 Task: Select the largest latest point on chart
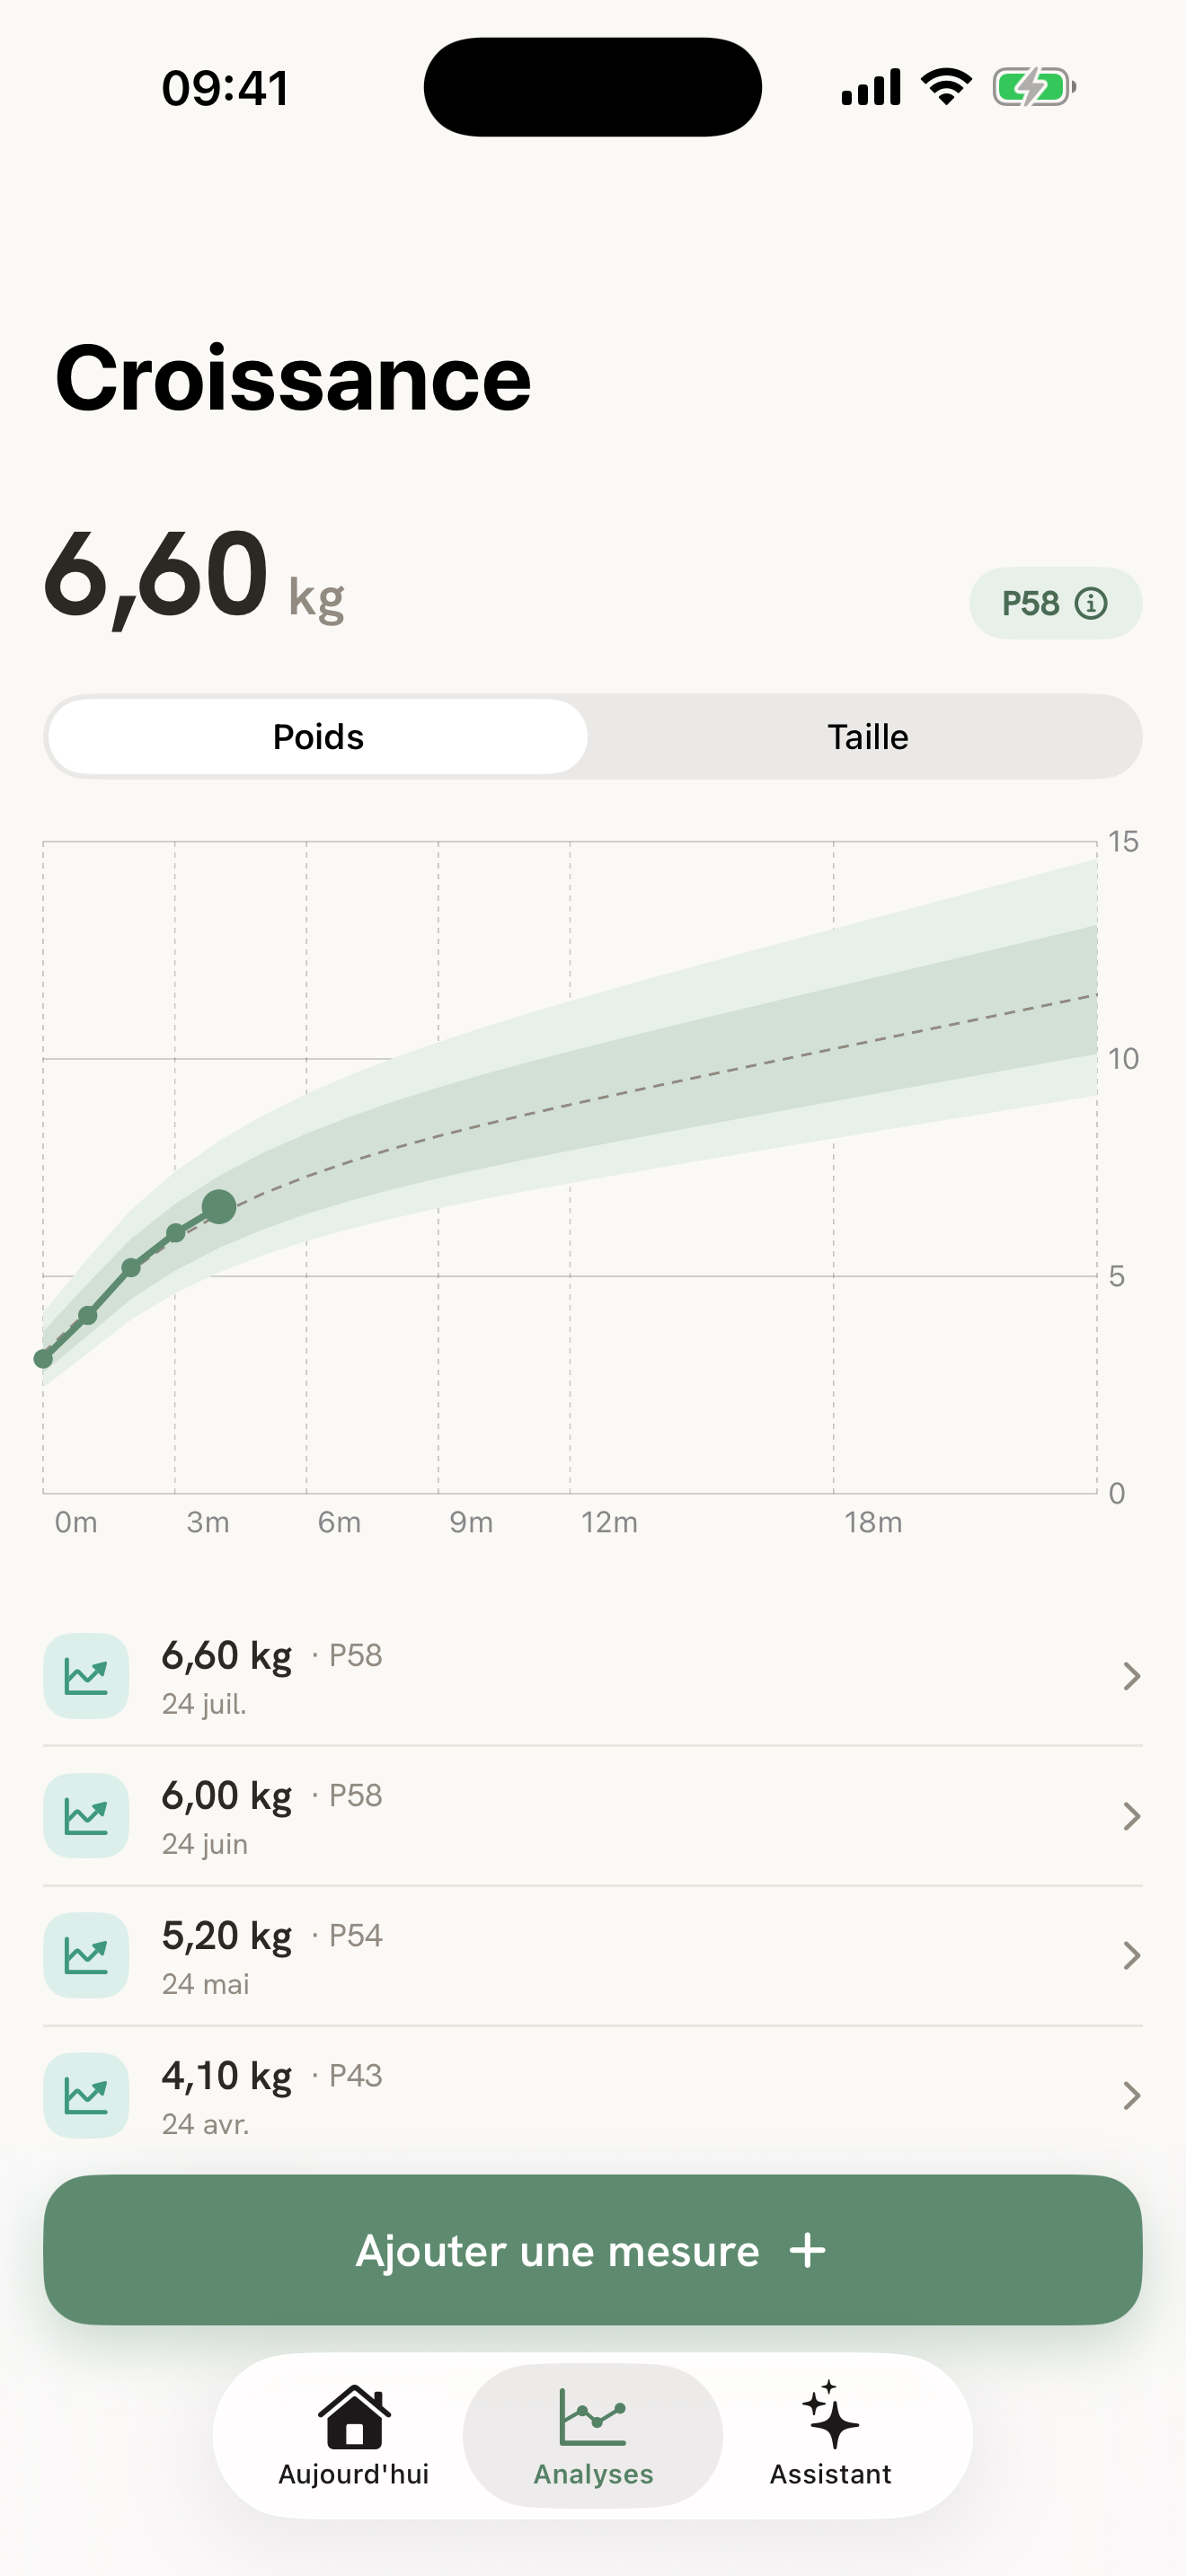219,1207
